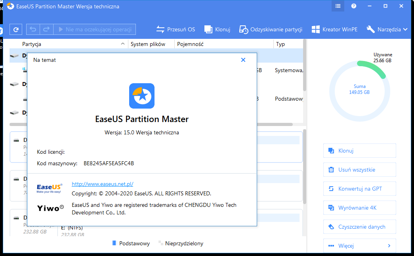
Task: Open the http://www.easeus.net.pl/ link
Action: tap(103, 184)
